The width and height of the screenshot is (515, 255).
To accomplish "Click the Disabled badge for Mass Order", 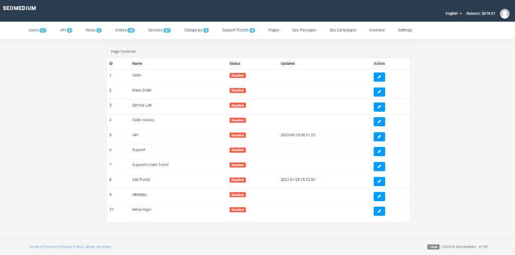I will (x=238, y=90).
